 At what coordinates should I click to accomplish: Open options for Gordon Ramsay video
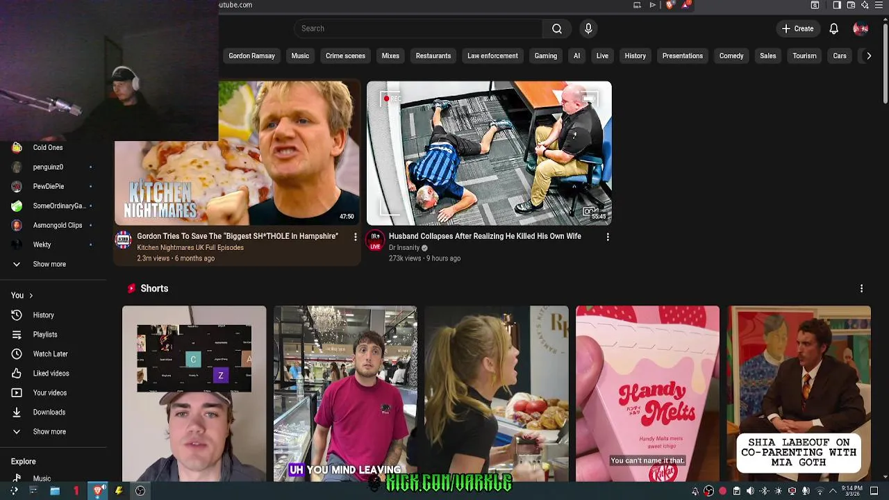click(355, 237)
